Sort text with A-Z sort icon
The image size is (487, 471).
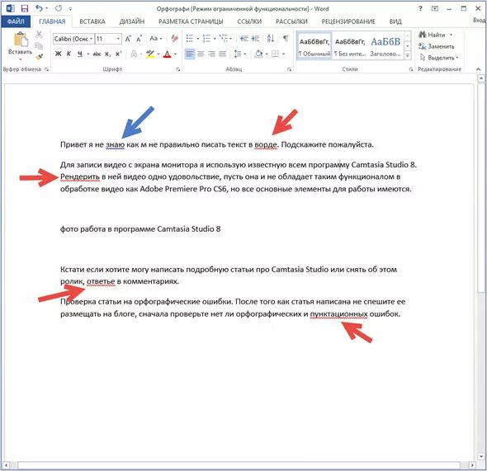coord(271,39)
